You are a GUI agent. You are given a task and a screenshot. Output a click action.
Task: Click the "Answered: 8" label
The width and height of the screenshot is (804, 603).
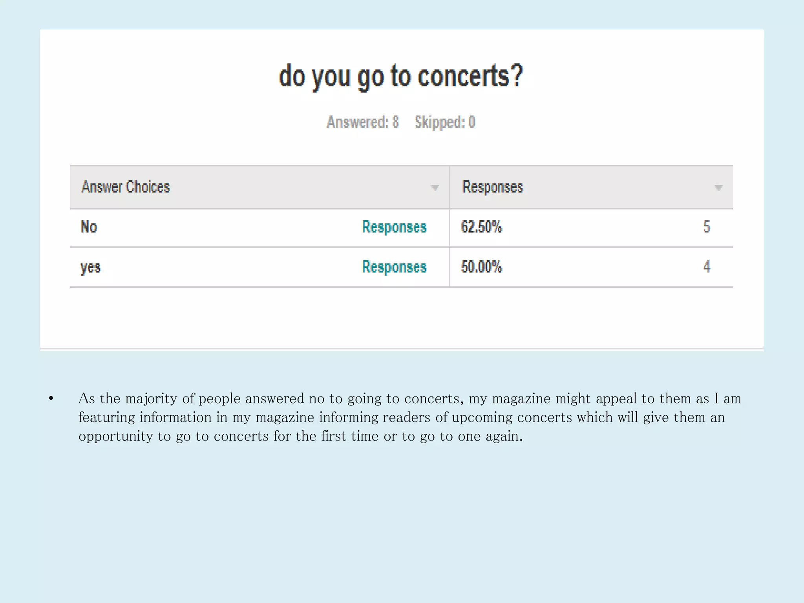pyautogui.click(x=363, y=122)
